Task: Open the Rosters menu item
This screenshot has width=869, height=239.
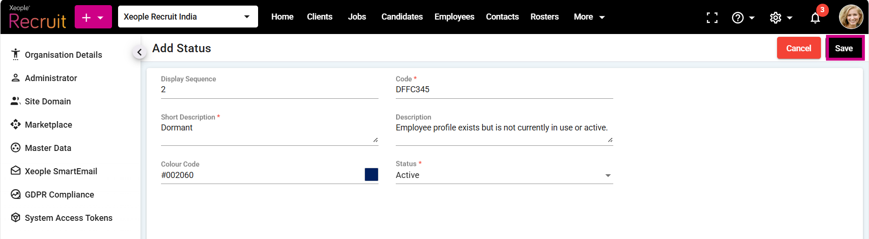Action: pos(544,17)
